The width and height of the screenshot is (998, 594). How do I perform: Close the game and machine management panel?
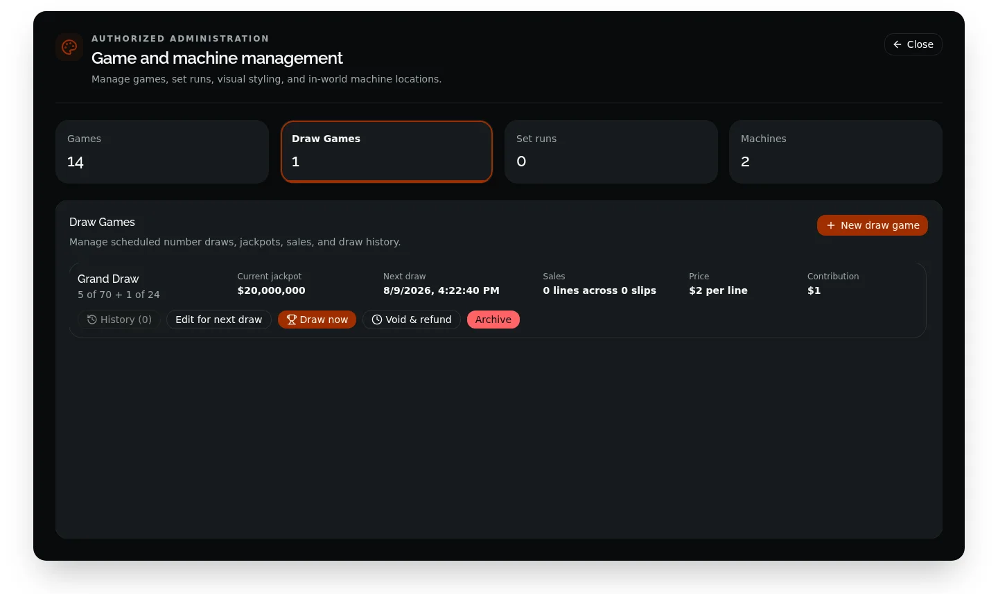tap(913, 44)
